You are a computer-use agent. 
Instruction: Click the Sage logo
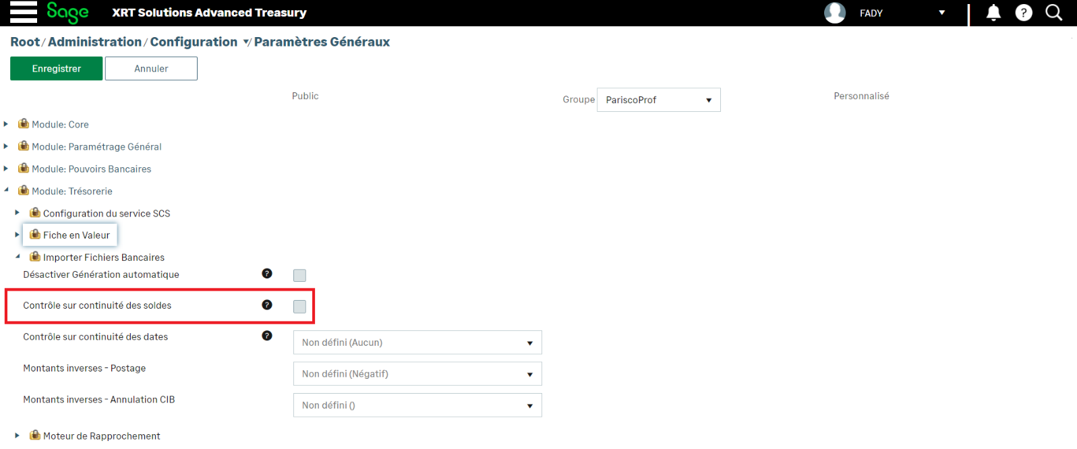pyautogui.click(x=67, y=12)
